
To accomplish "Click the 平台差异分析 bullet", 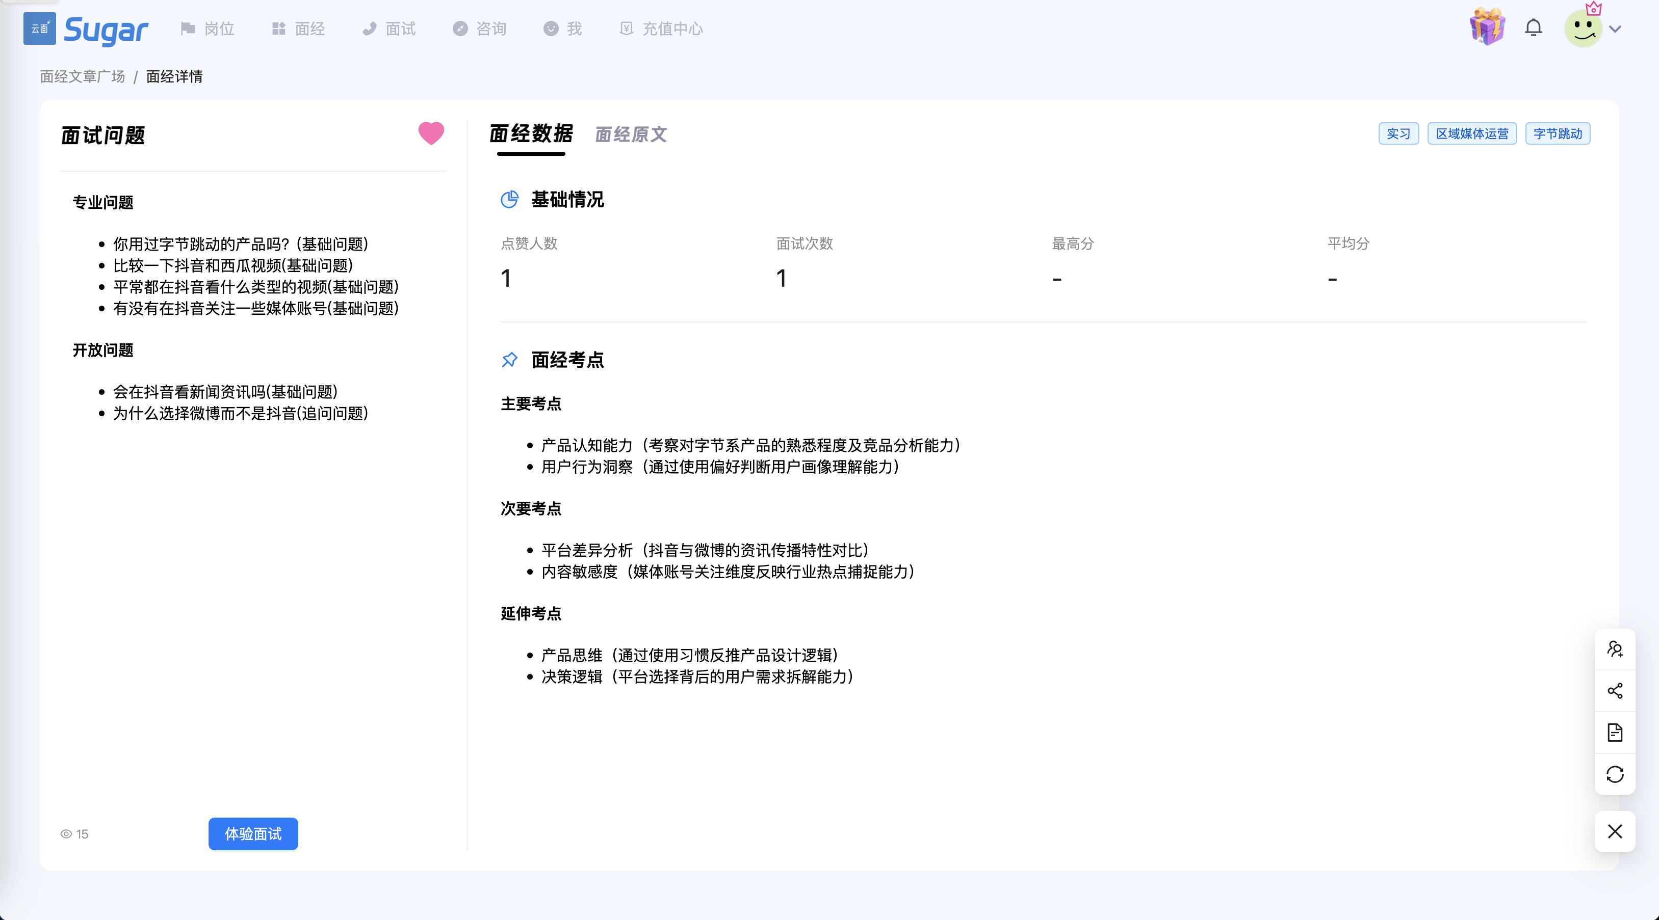I will coord(706,551).
